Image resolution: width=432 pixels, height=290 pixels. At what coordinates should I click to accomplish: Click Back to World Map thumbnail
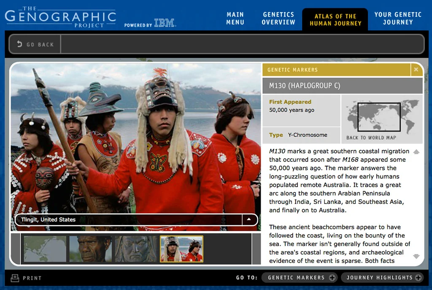coord(382,119)
